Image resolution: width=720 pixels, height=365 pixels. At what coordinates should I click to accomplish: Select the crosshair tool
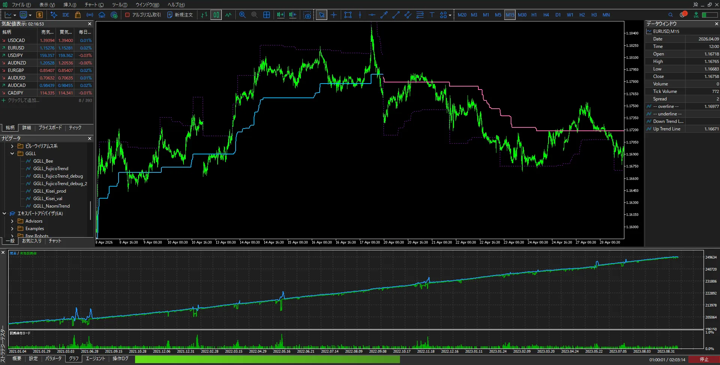(x=334, y=15)
